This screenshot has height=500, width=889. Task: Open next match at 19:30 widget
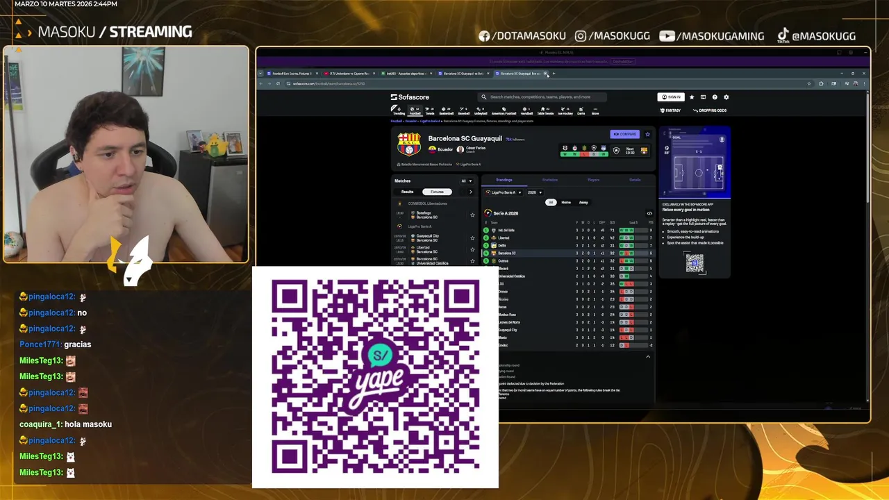pos(630,151)
